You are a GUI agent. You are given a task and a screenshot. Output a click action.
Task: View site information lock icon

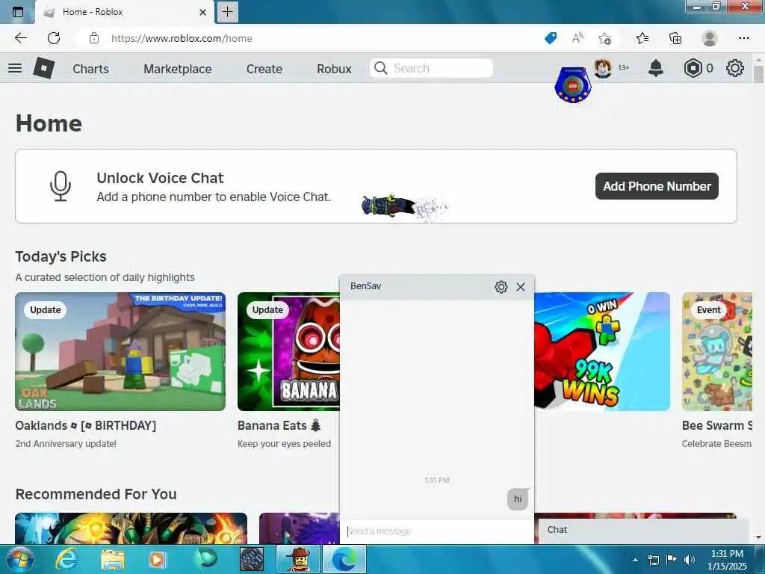[94, 38]
